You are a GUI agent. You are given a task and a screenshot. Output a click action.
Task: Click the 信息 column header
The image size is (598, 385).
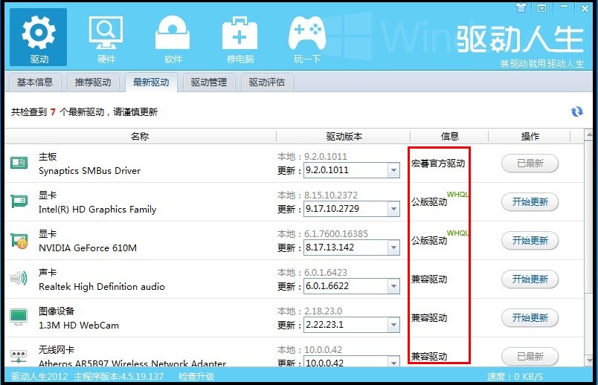tap(450, 136)
